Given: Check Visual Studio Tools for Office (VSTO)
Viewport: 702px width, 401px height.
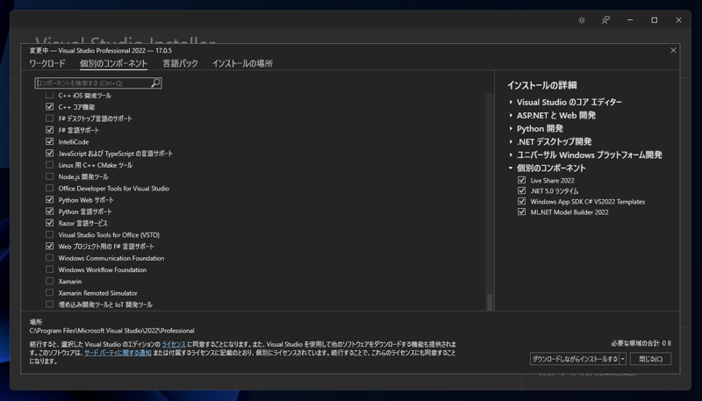Looking at the screenshot, I should coord(50,234).
